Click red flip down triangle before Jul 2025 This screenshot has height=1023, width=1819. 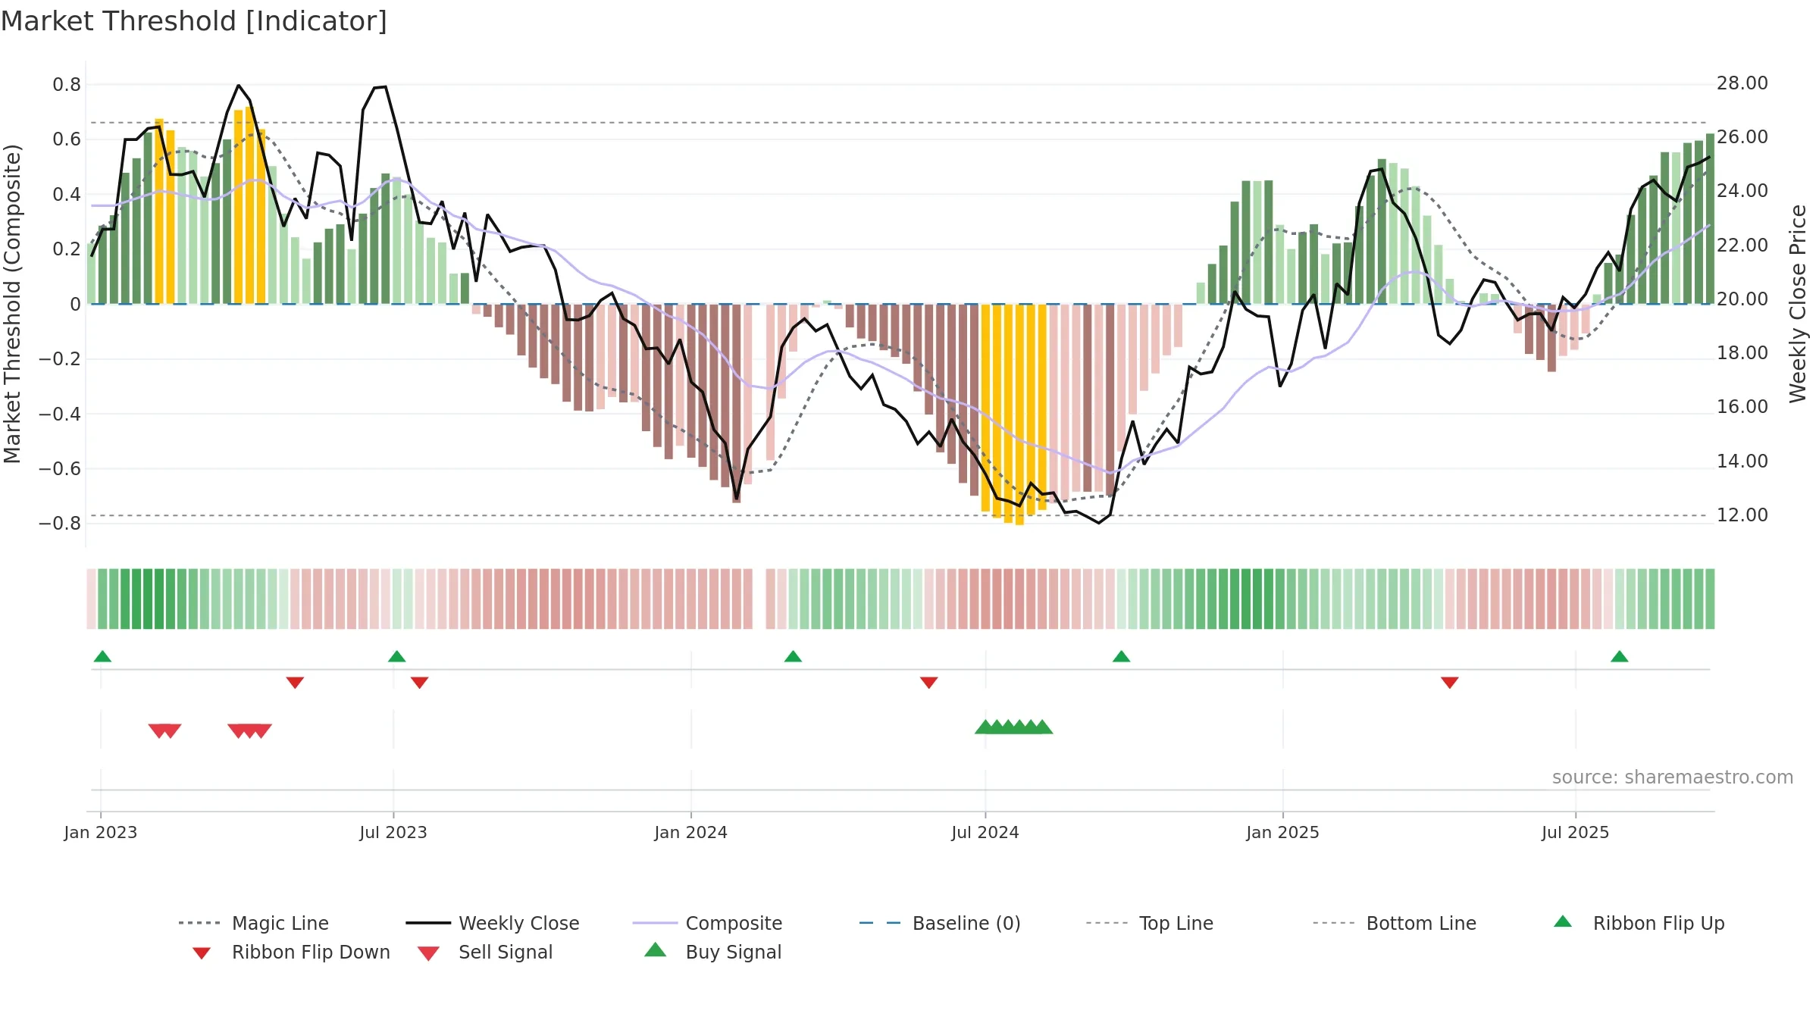pos(1449,683)
